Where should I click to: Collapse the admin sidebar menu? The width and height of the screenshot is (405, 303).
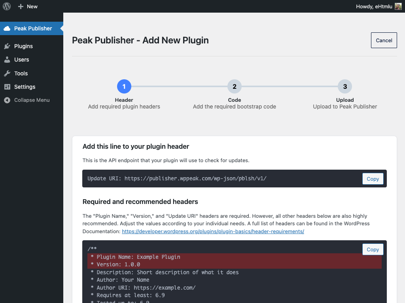pyautogui.click(x=32, y=100)
